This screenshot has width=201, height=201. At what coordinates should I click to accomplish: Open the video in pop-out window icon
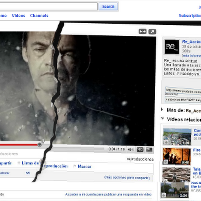[152, 32]
